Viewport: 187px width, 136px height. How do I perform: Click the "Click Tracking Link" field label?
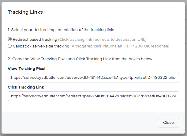[x=26, y=87]
